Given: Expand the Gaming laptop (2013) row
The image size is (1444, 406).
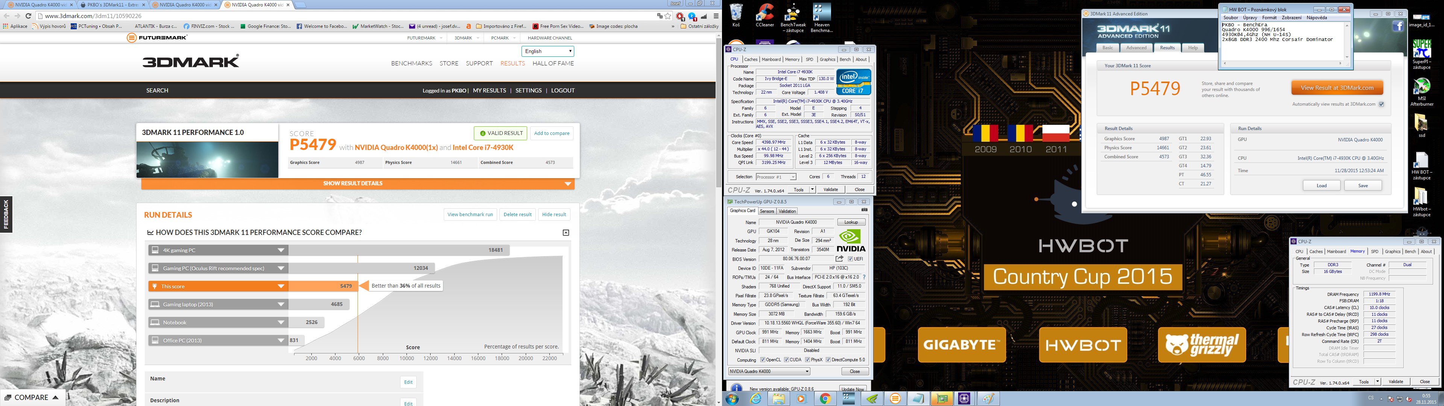Looking at the screenshot, I should click(x=218, y=304).
